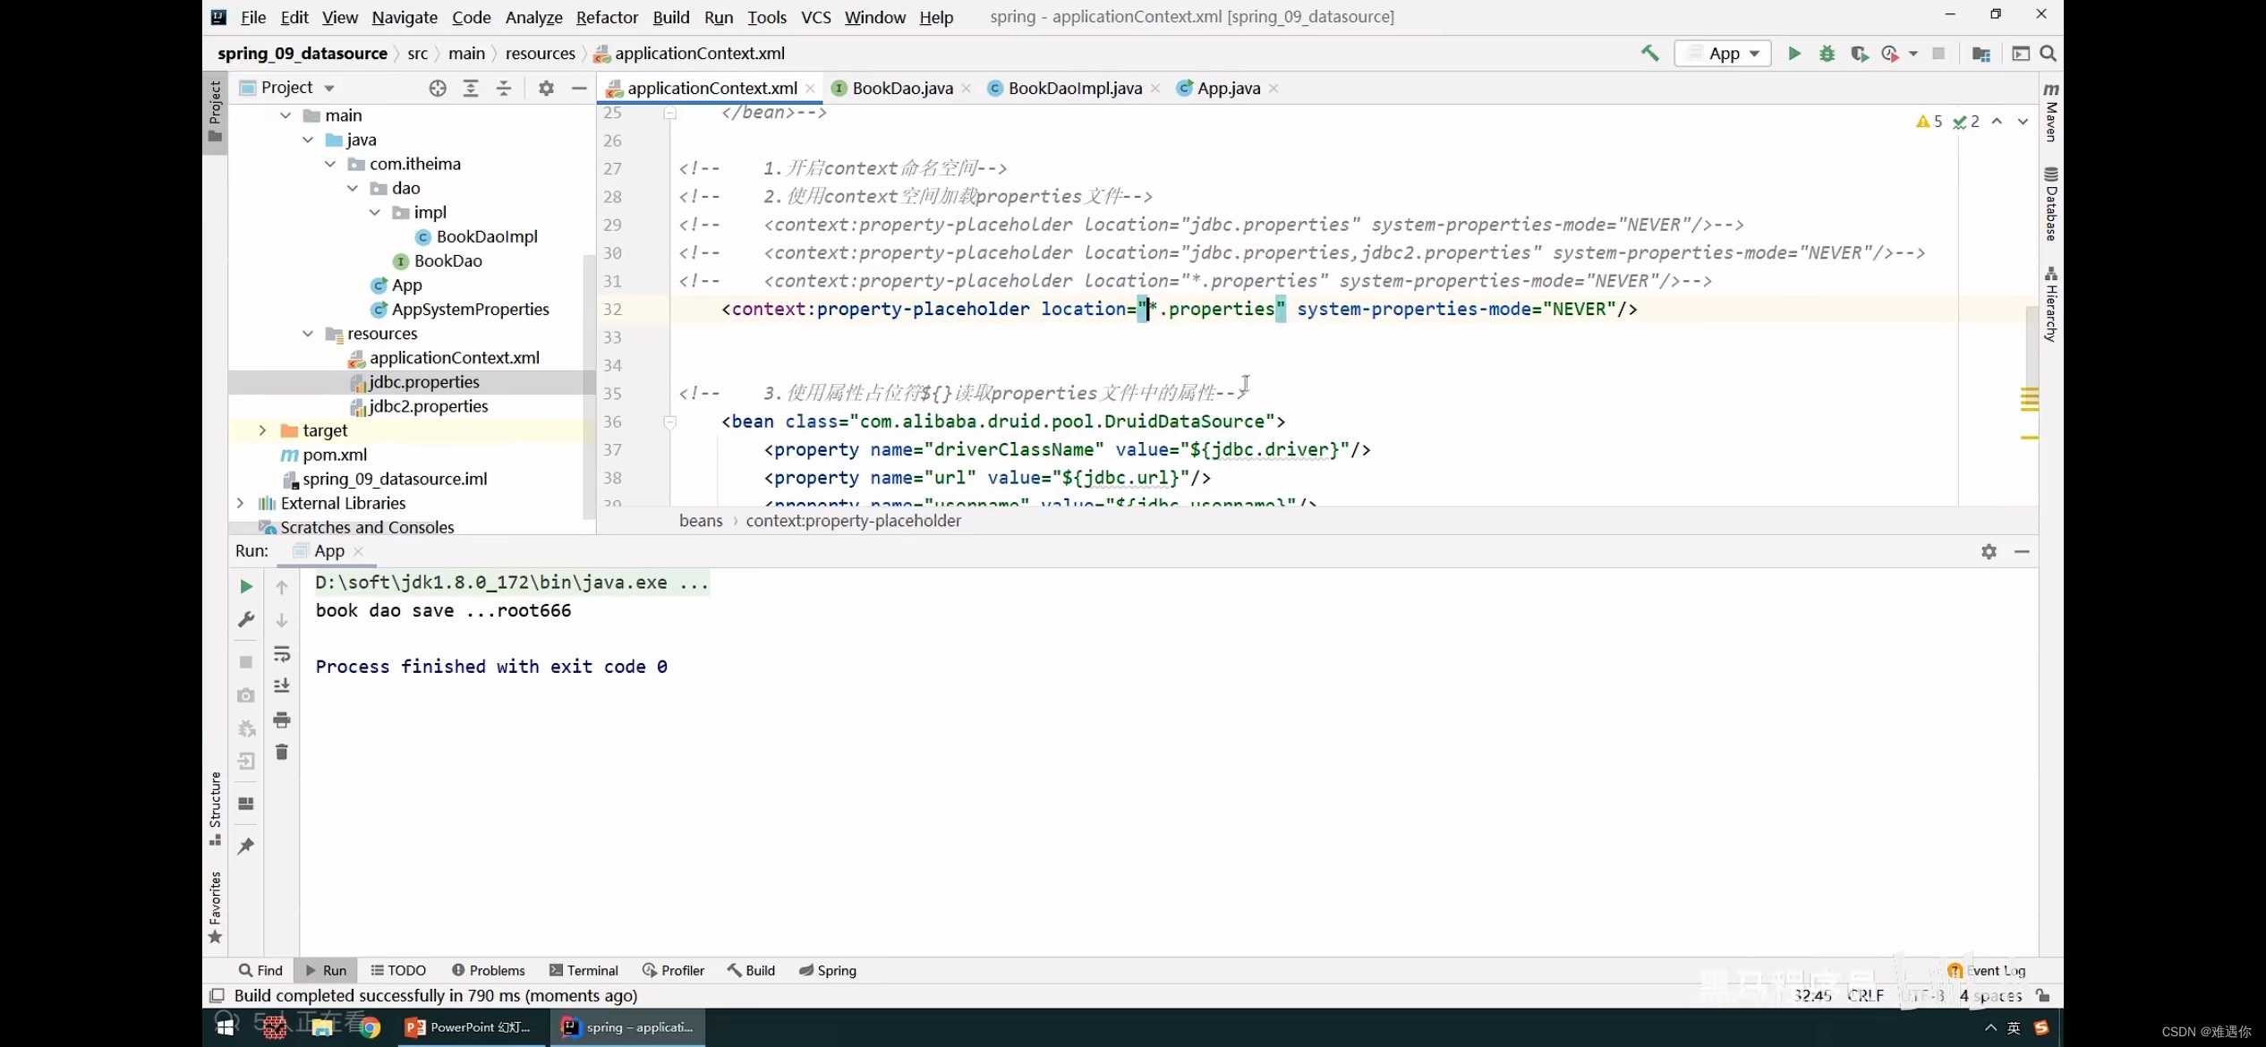This screenshot has height=1047, width=2266.
Task: Click the stop button in the top toolbar
Action: pyautogui.click(x=1938, y=54)
